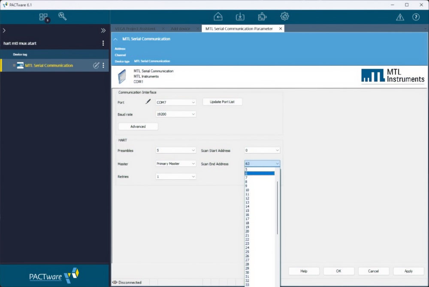
Task: Open the Scan Start Address dropdown
Action: tap(262, 150)
